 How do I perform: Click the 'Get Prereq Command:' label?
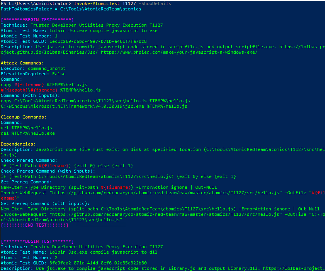pyautogui.click(x=26, y=182)
